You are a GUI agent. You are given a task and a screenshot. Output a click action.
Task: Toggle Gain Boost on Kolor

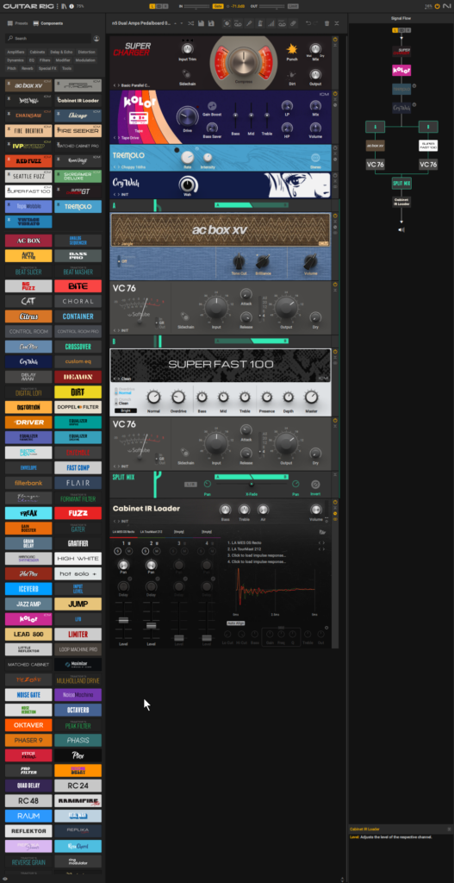(x=213, y=105)
